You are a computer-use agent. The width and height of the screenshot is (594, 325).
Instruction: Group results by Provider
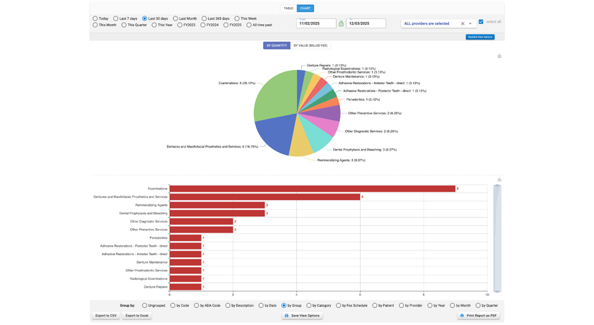point(401,305)
